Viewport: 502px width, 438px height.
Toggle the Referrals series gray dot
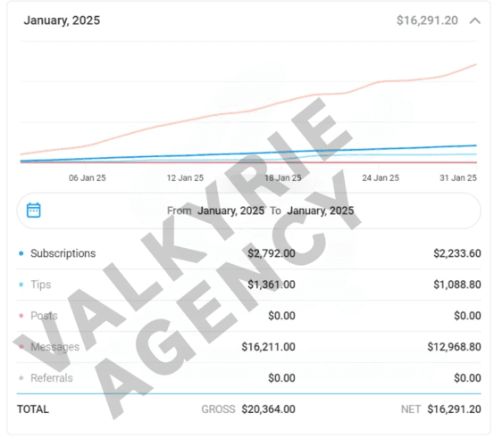[x=21, y=378]
